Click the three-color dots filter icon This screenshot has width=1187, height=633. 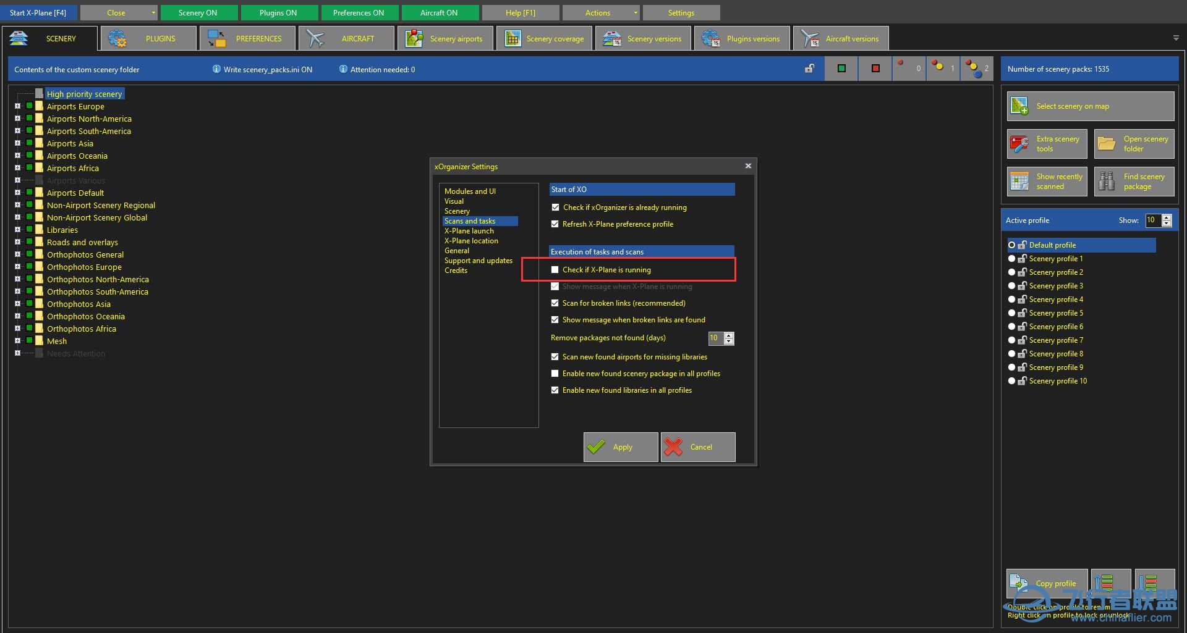point(974,69)
